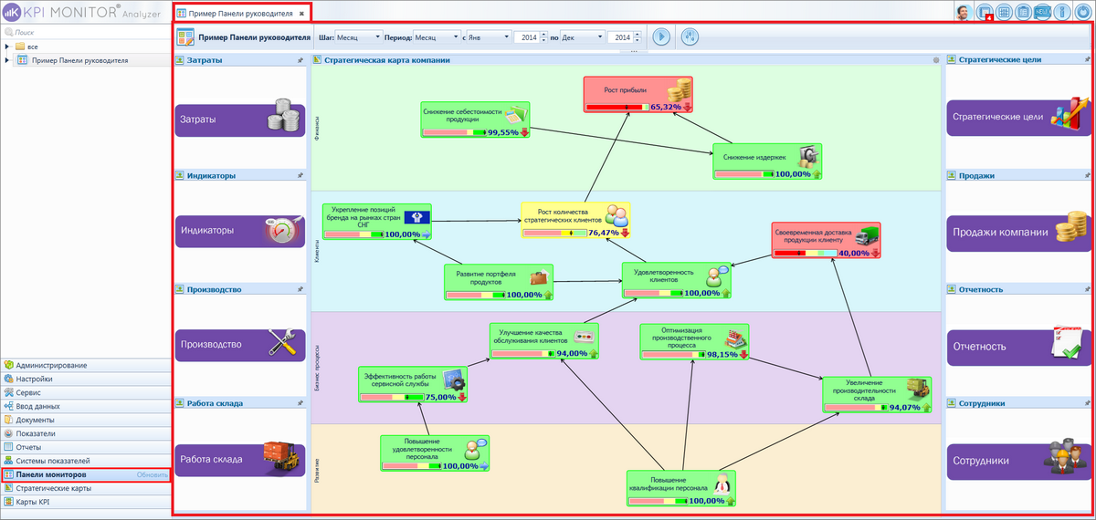Open Системы показателей section in sidebar
This screenshot has height=520, width=1096.
coord(86,461)
